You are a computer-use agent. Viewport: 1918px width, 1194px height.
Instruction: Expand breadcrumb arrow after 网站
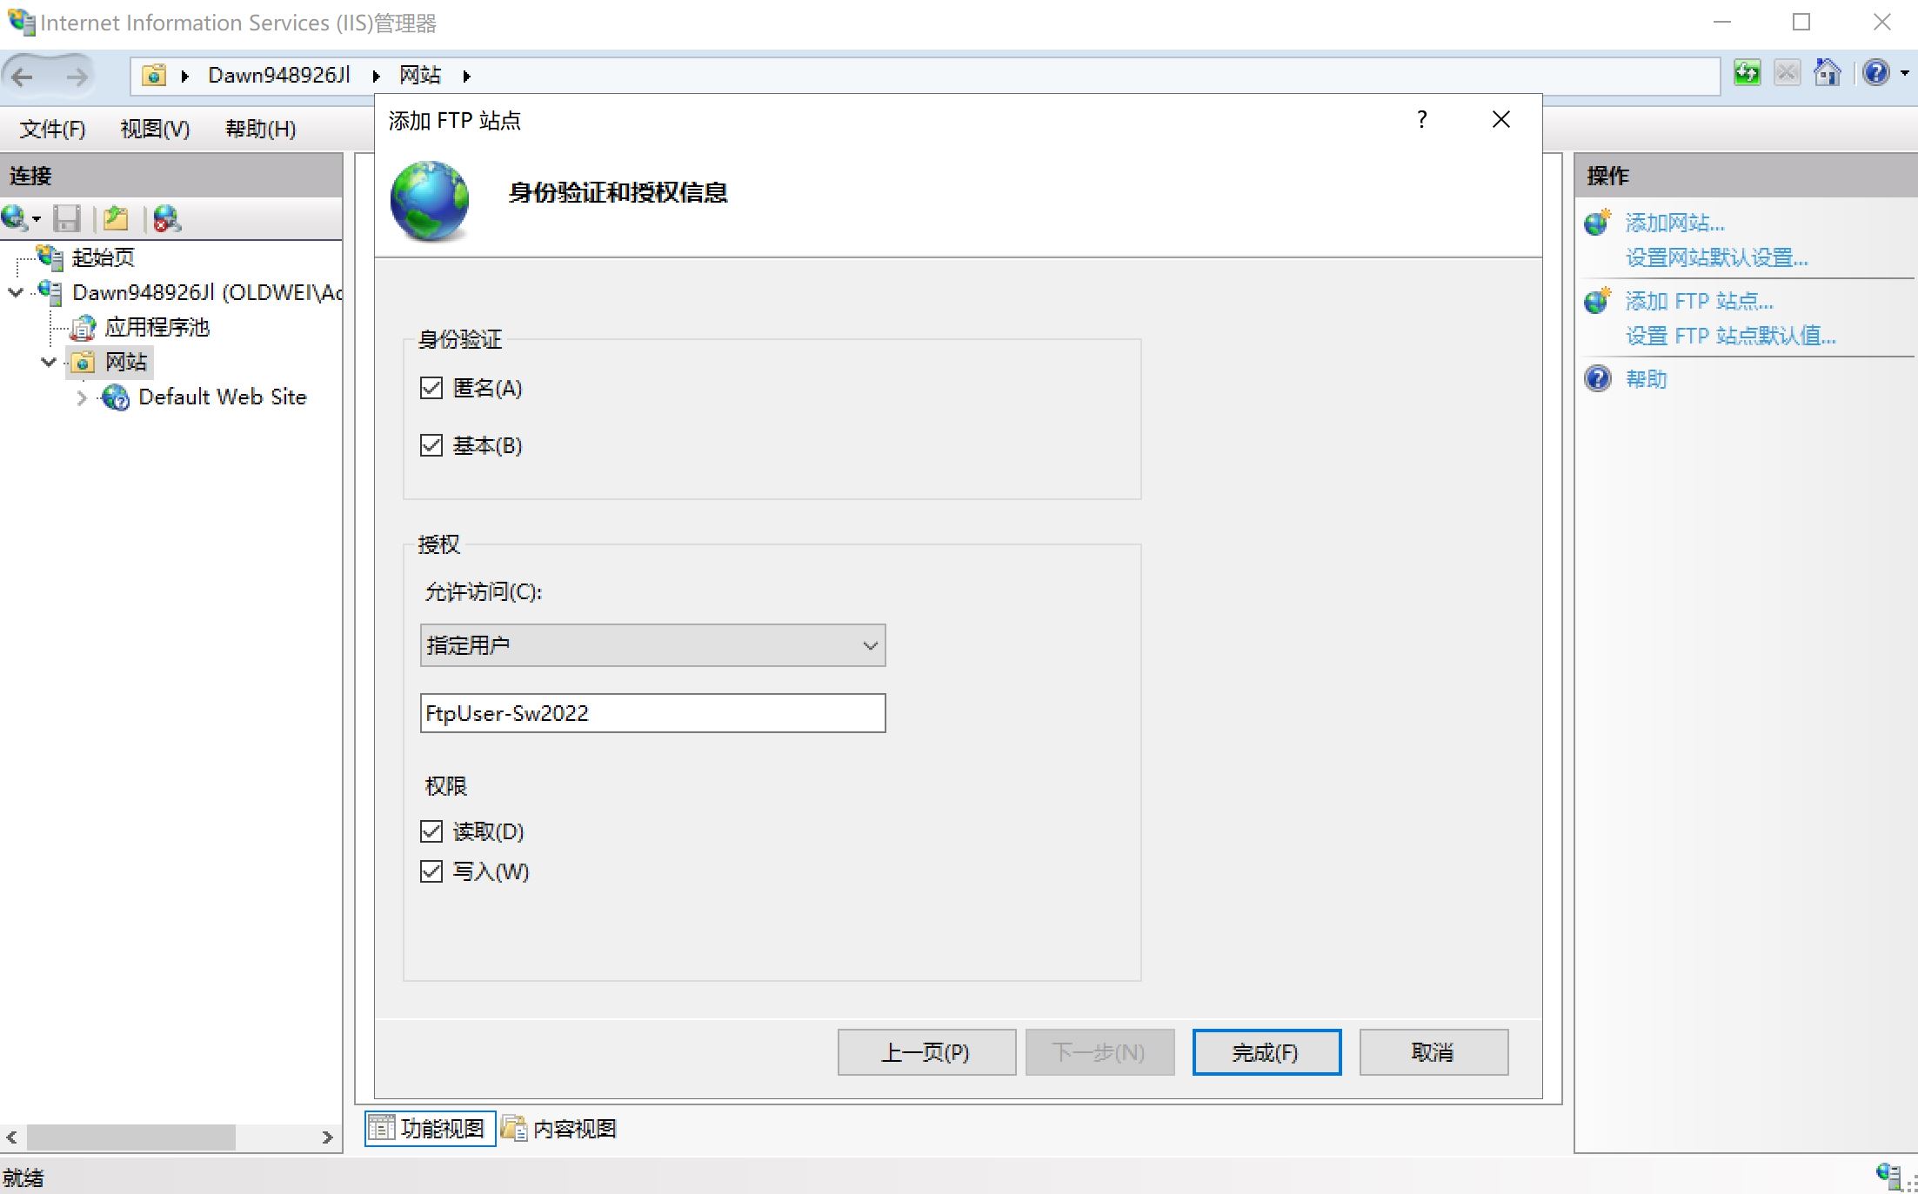[x=467, y=77]
